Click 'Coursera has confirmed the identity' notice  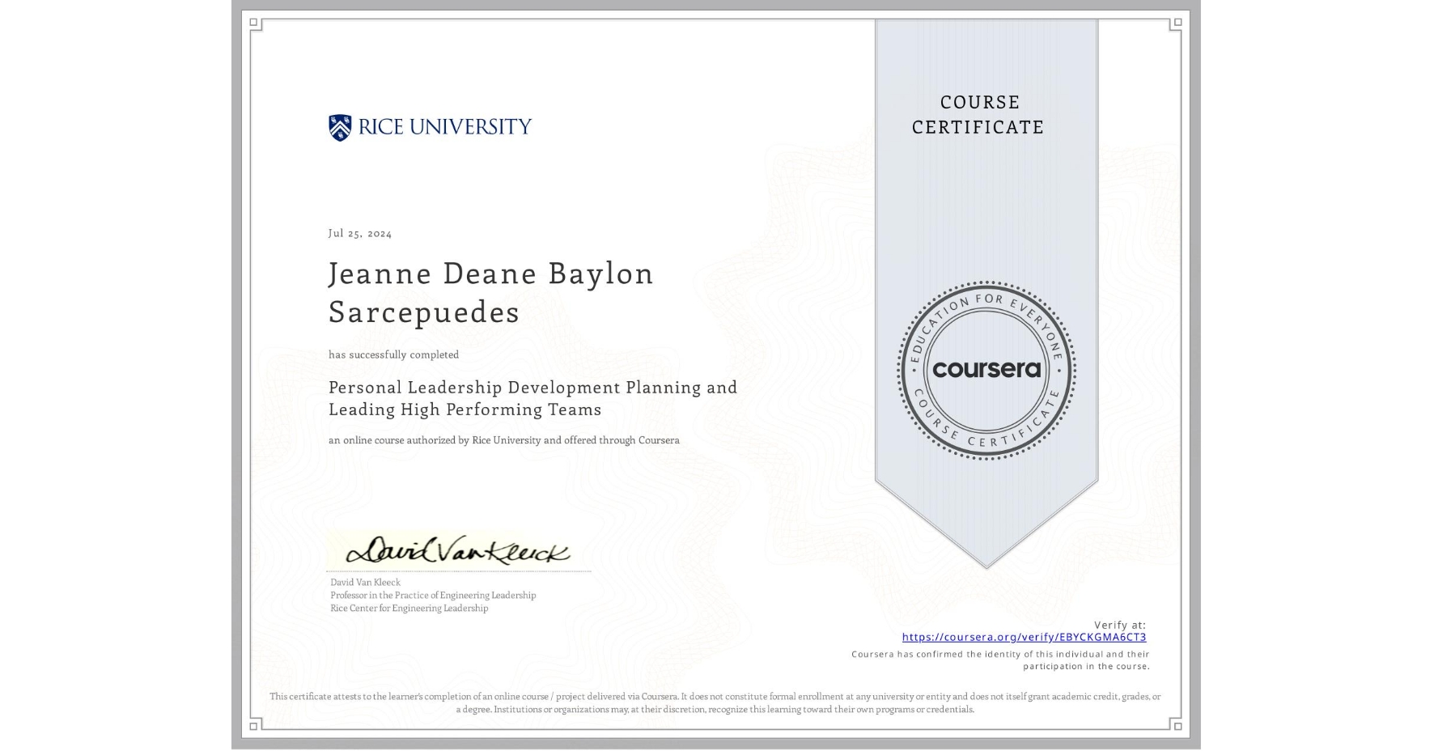point(1000,660)
